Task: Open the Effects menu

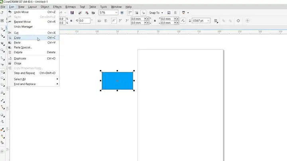Action: pyautogui.click(x=57, y=7)
